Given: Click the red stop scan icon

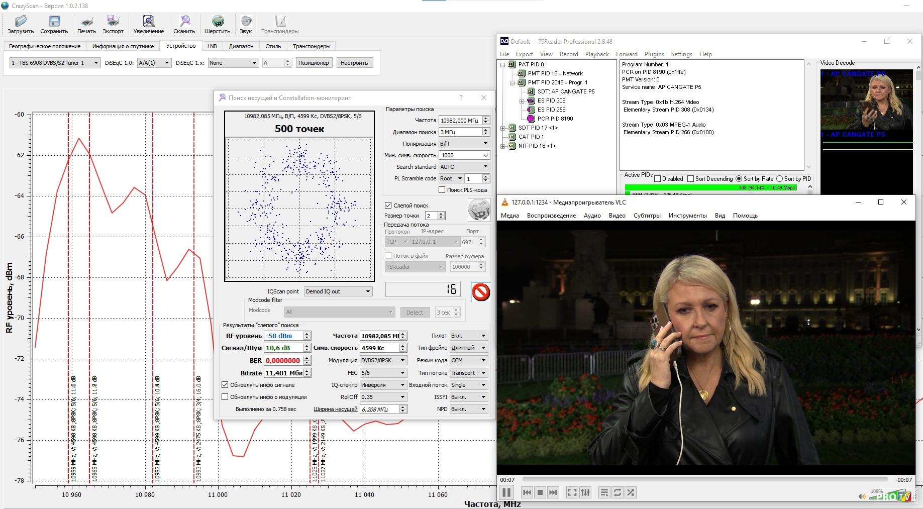Looking at the screenshot, I should pyautogui.click(x=480, y=292).
